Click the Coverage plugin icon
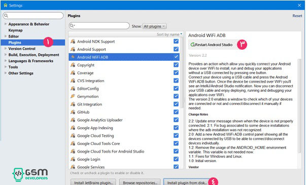 73,72
